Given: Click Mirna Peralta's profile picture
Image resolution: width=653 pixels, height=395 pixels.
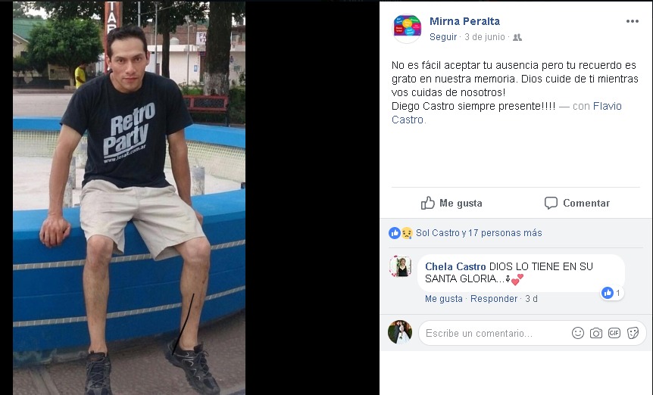Looking at the screenshot, I should [x=407, y=28].
